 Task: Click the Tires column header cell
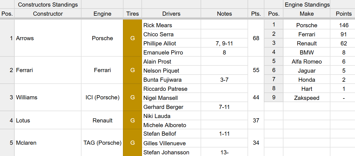coord(133,14)
